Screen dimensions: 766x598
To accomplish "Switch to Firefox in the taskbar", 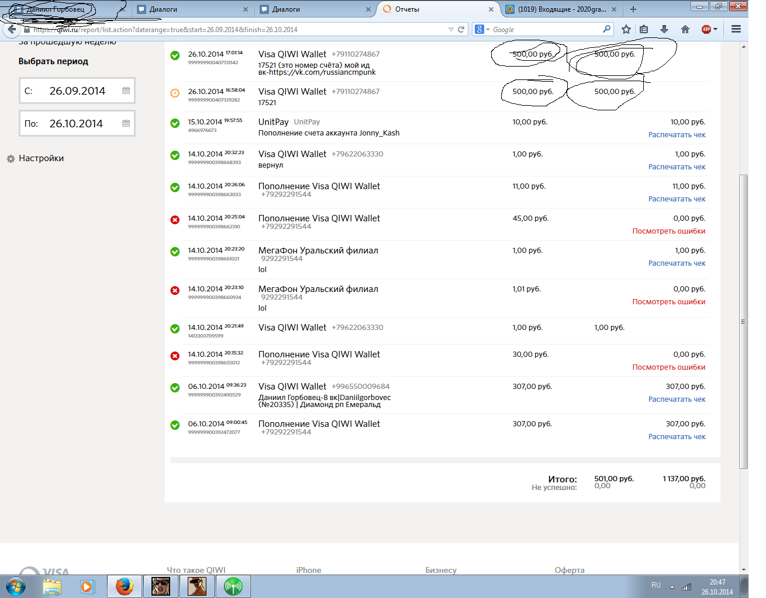I will (x=125, y=586).
